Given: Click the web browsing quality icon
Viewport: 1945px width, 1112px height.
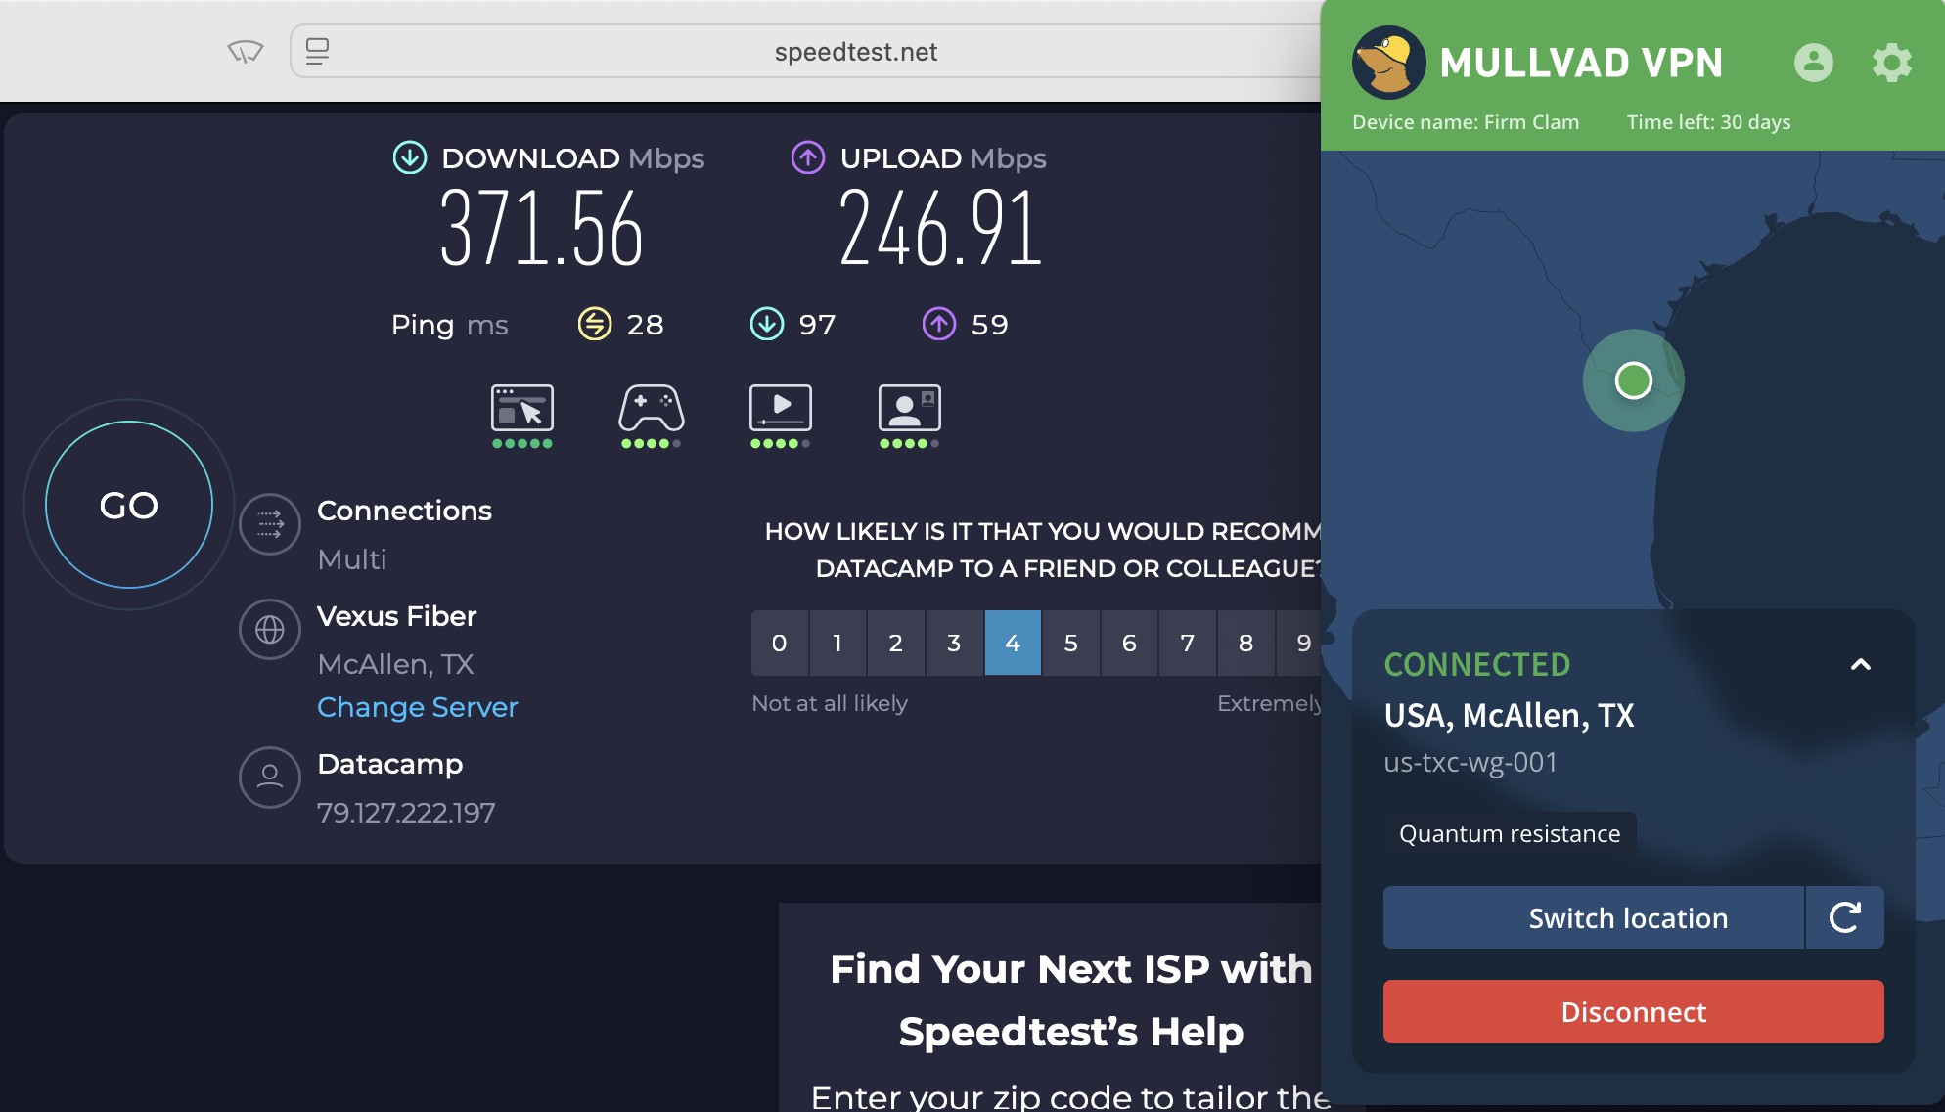Looking at the screenshot, I should [522, 409].
